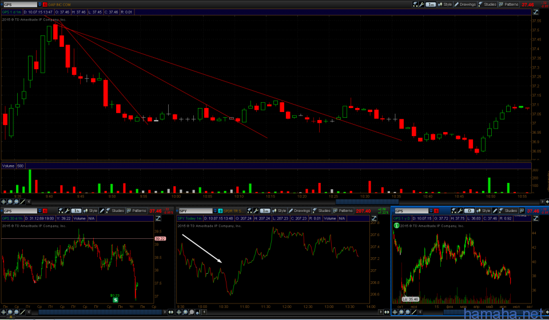
Task: Edit the GPS symbol field in top chart
Action: tap(20, 5)
